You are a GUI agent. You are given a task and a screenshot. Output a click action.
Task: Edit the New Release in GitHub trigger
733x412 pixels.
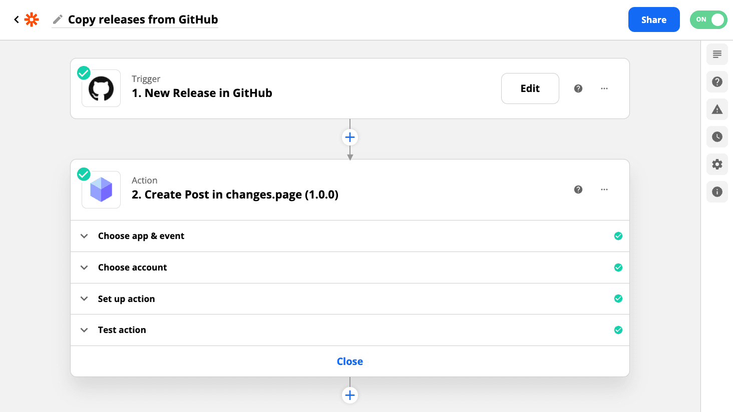tap(530, 88)
